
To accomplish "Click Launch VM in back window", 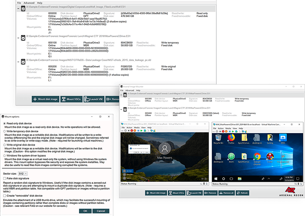I will [x=94, y=99].
